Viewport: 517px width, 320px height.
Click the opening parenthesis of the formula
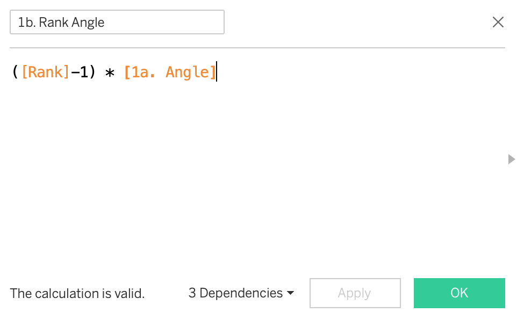coord(15,72)
